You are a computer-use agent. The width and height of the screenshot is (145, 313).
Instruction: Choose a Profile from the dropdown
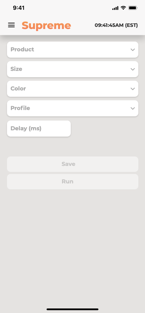point(72,108)
